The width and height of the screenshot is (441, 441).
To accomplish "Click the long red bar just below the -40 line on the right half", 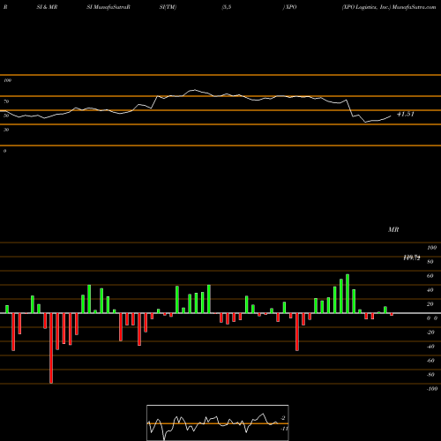I will (x=297, y=332).
